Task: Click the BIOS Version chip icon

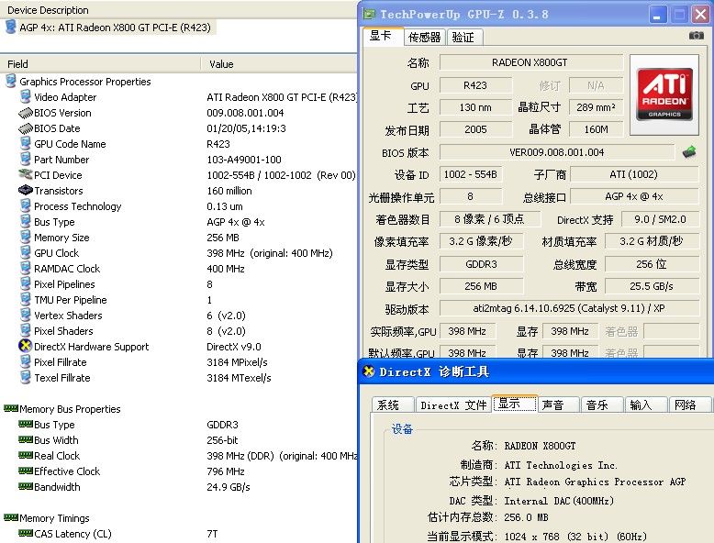Action: click(26, 113)
